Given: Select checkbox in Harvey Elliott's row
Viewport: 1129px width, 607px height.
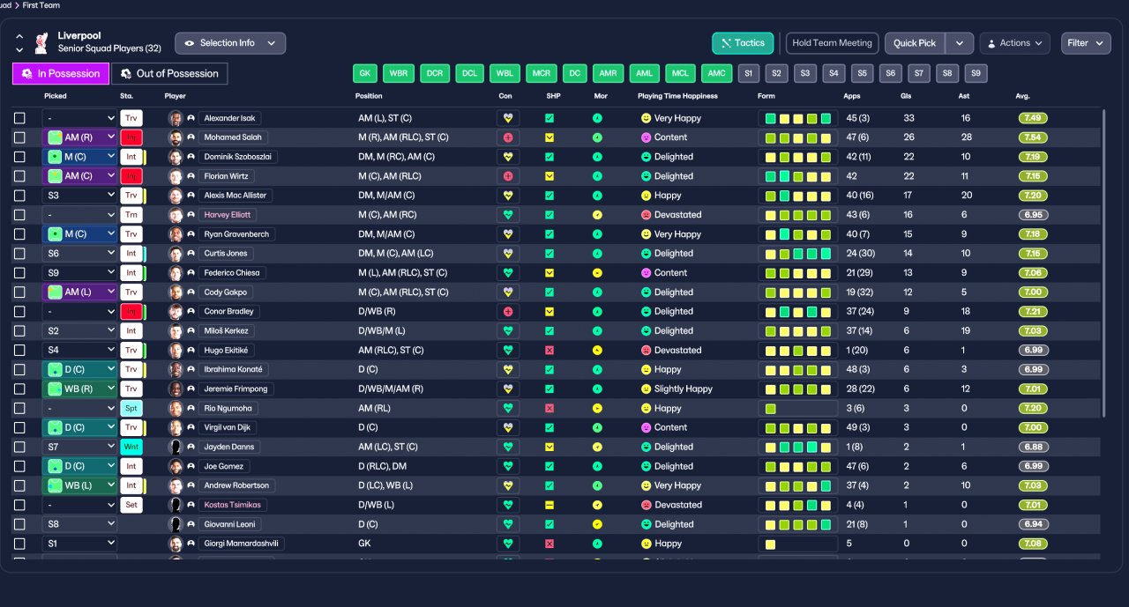Looking at the screenshot, I should (19, 215).
